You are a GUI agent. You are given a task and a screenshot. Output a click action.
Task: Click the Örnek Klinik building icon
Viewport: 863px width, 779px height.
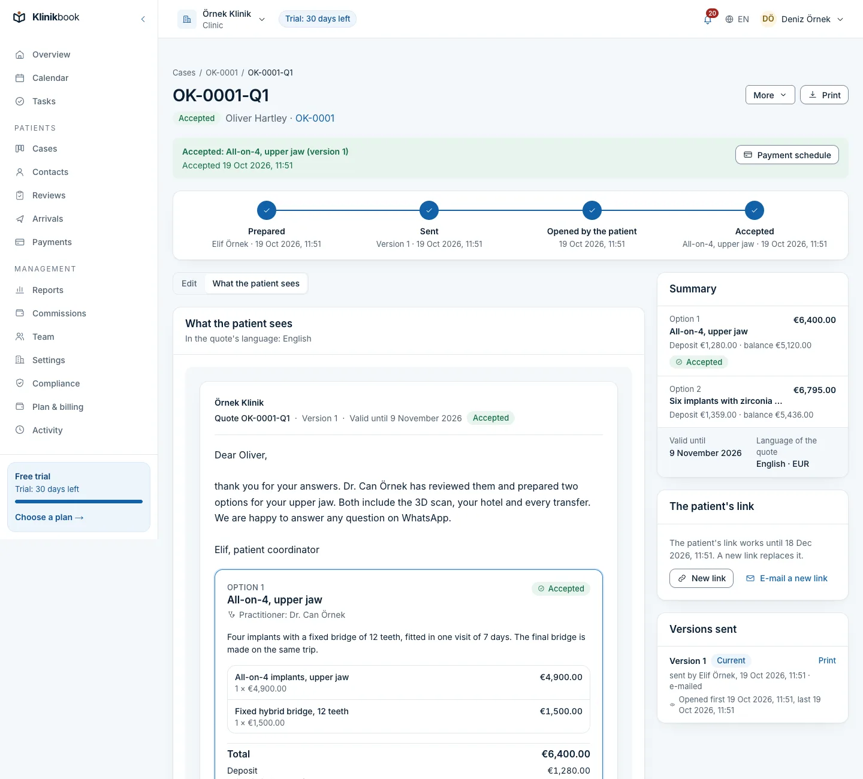click(187, 19)
